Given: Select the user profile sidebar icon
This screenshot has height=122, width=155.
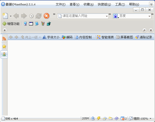Looking at the screenshot, I should click(4, 54).
